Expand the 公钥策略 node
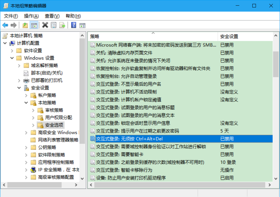 (26, 148)
